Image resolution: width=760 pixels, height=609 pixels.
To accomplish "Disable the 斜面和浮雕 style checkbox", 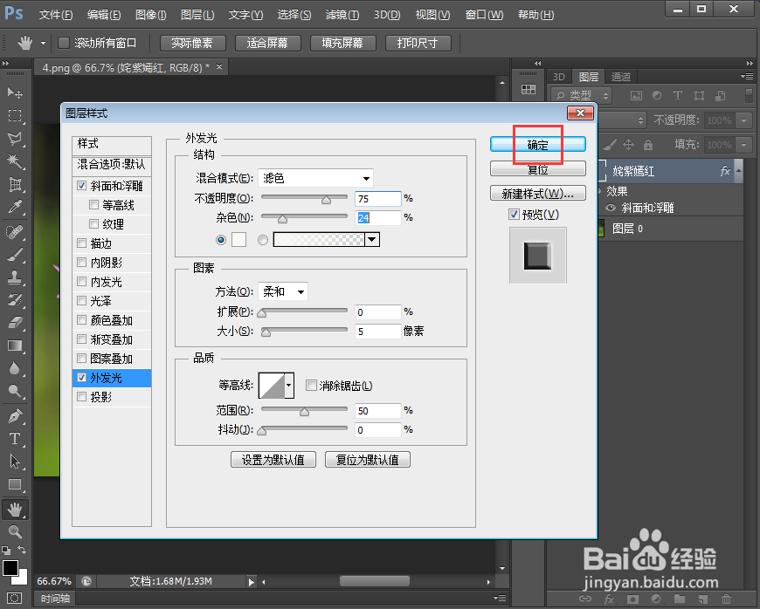I will pyautogui.click(x=81, y=185).
